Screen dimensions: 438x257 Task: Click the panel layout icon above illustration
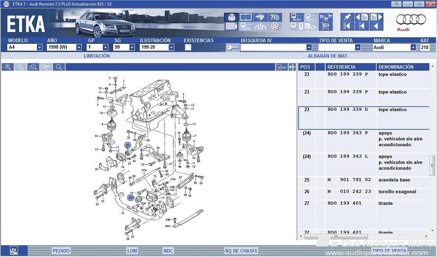coord(282,67)
